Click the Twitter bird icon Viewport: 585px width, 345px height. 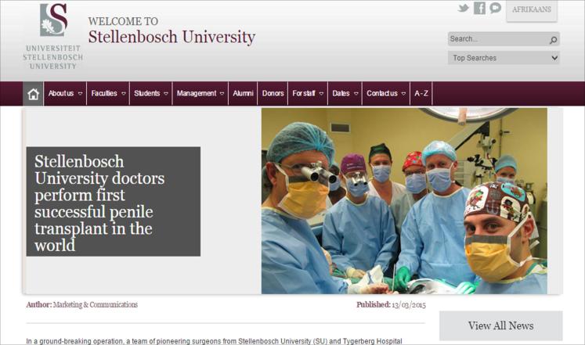click(464, 8)
